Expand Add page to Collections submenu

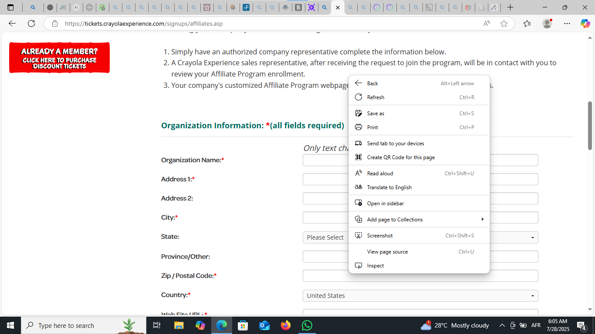(x=419, y=220)
